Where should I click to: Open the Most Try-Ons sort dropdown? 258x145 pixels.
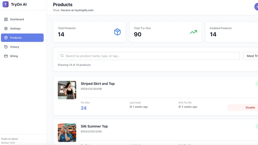tap(251, 56)
